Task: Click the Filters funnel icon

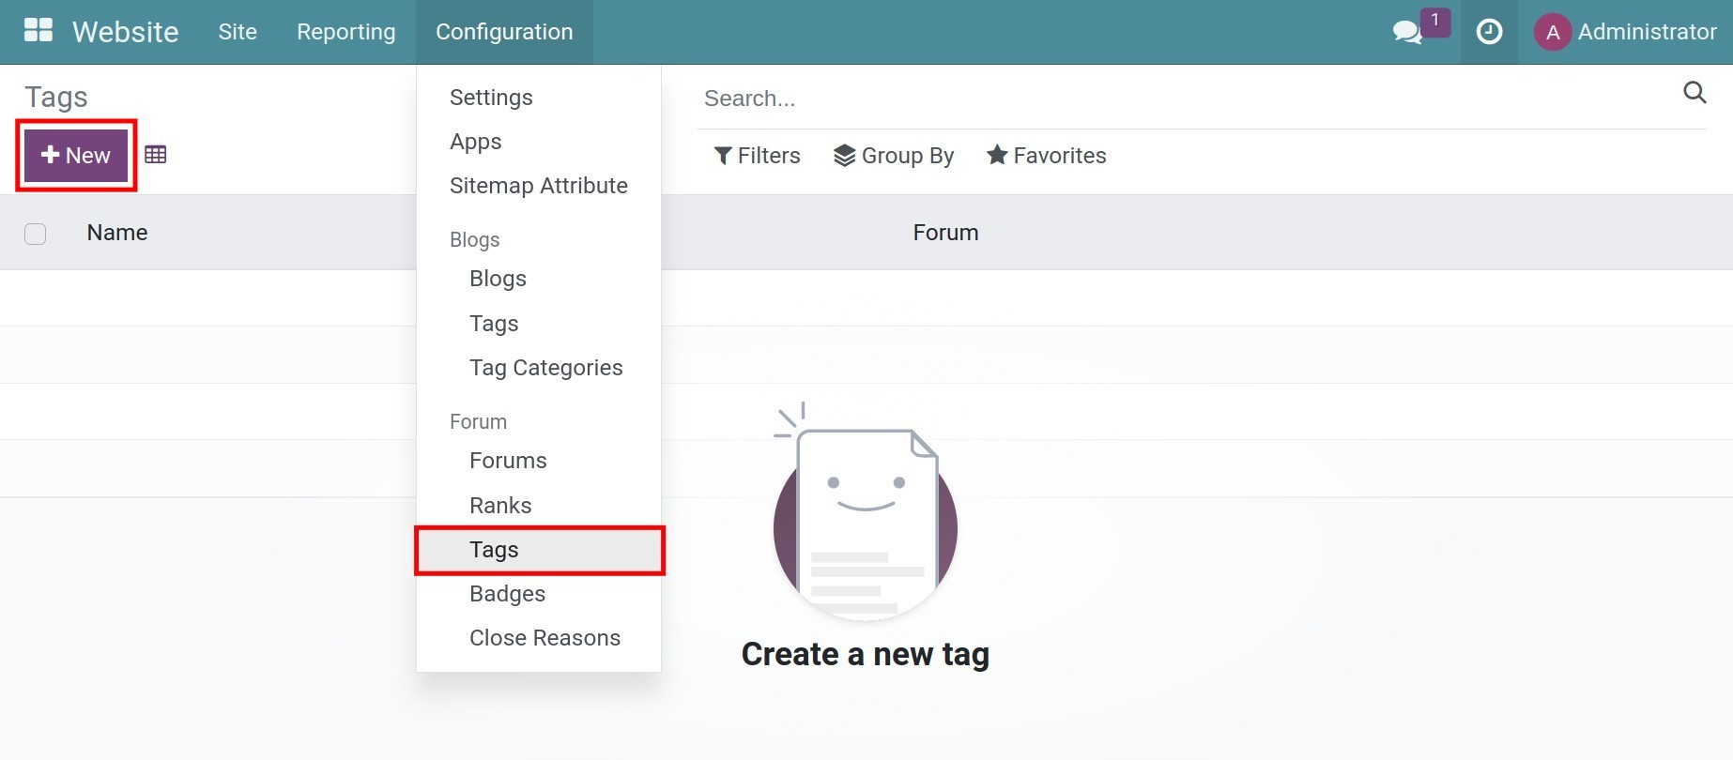Action: point(723,155)
